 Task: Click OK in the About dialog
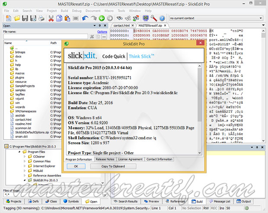pos(76,166)
